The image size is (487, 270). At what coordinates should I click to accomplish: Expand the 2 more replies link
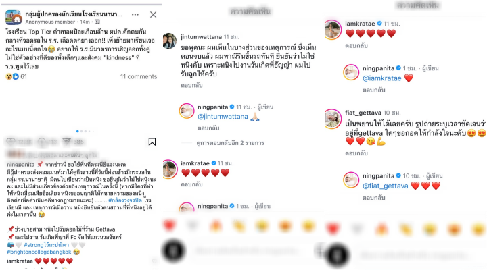(230, 143)
